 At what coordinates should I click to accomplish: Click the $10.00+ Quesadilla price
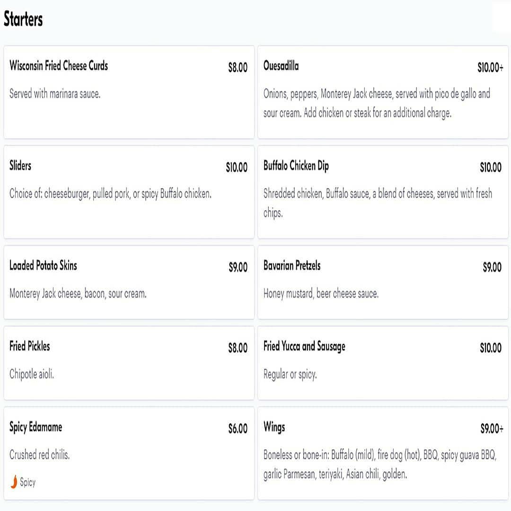(490, 68)
